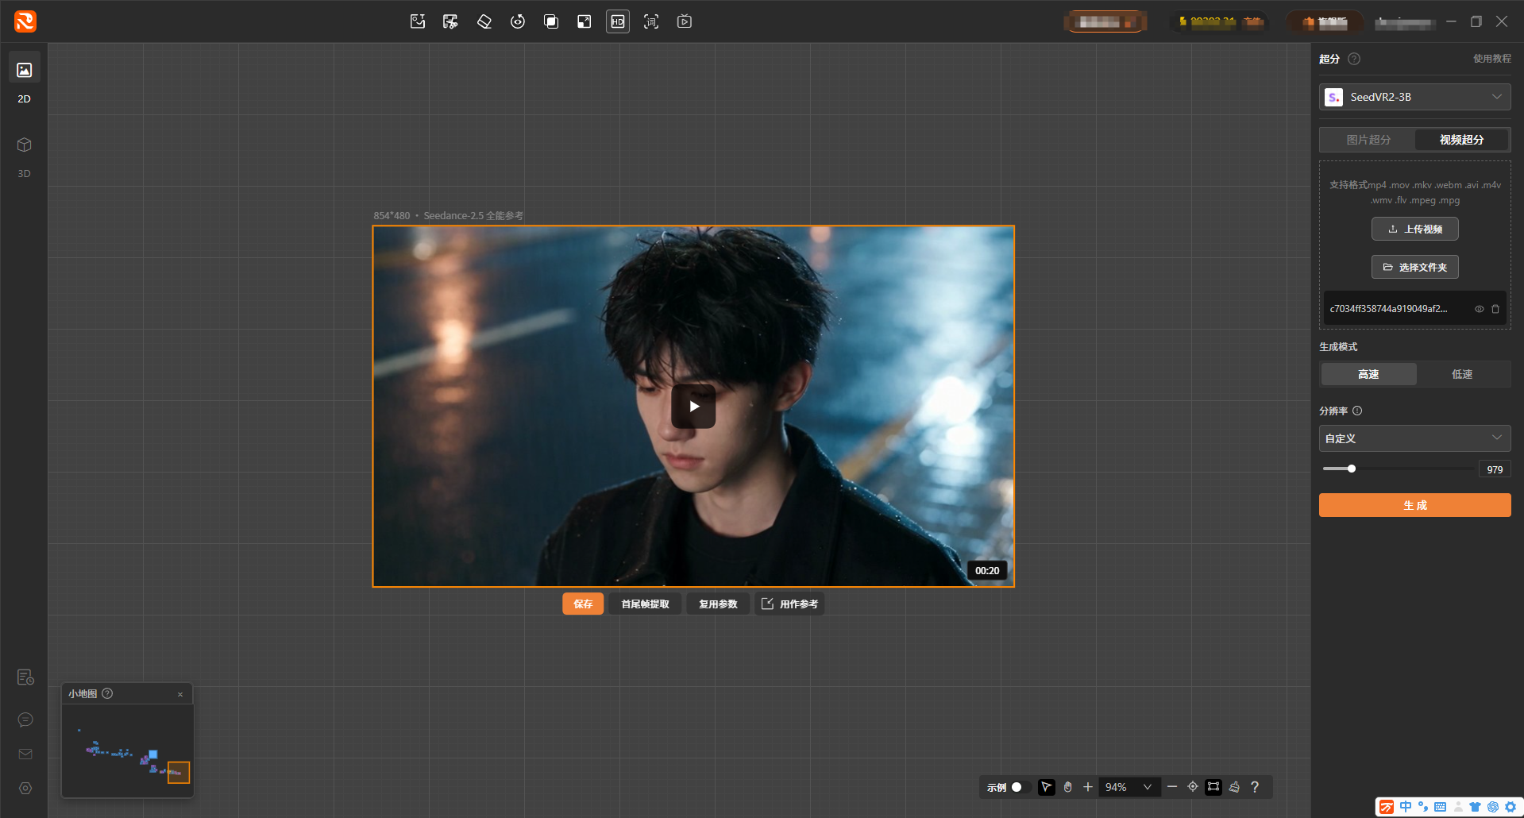Open the rotate view angle tool

pyautogui.click(x=518, y=21)
